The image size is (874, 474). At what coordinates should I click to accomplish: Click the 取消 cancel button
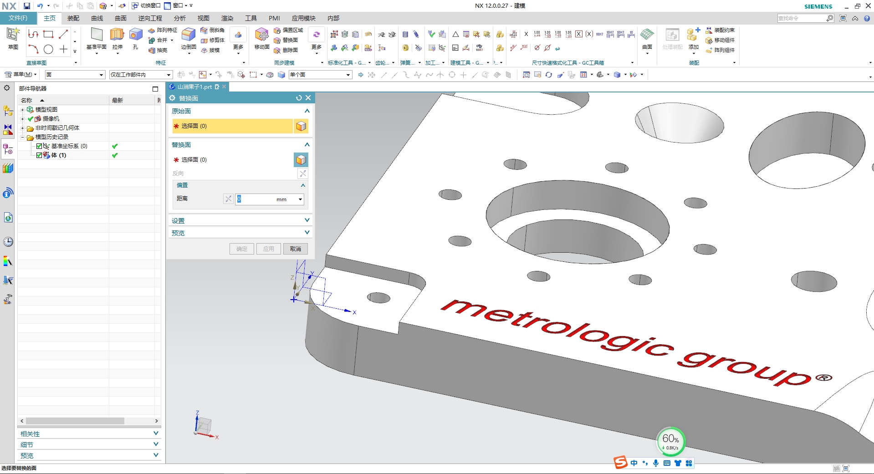[x=296, y=249]
